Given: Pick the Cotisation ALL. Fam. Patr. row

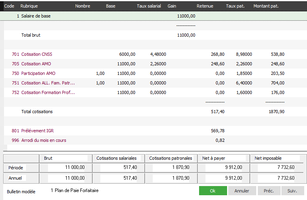Looking at the screenshot, I should click(x=48, y=83).
